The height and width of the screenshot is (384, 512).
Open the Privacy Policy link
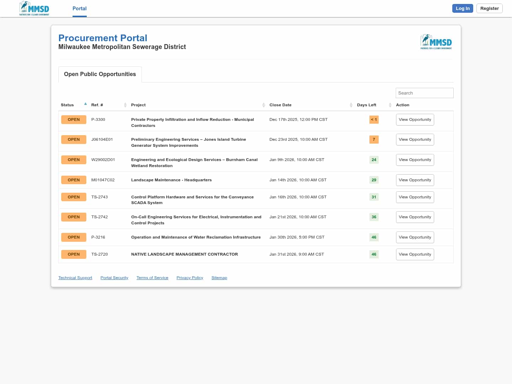point(190,278)
